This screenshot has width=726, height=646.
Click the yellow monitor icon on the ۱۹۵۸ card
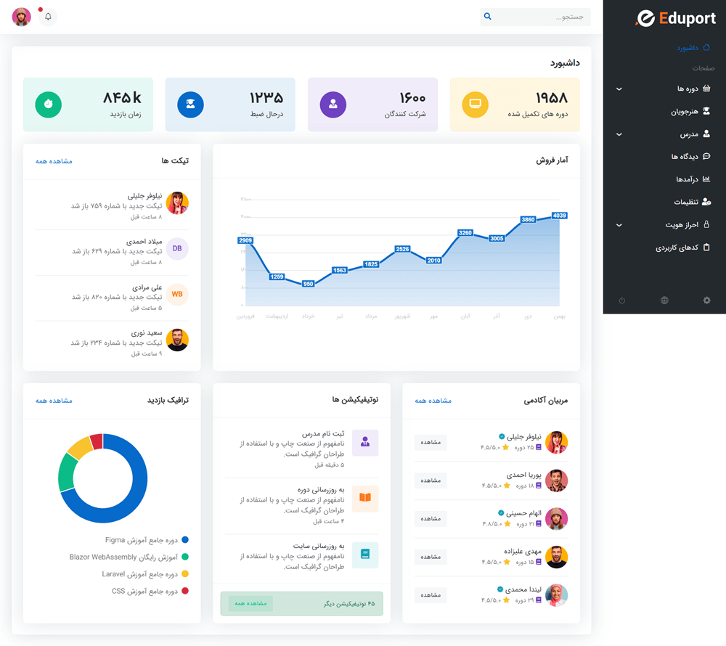coord(476,105)
